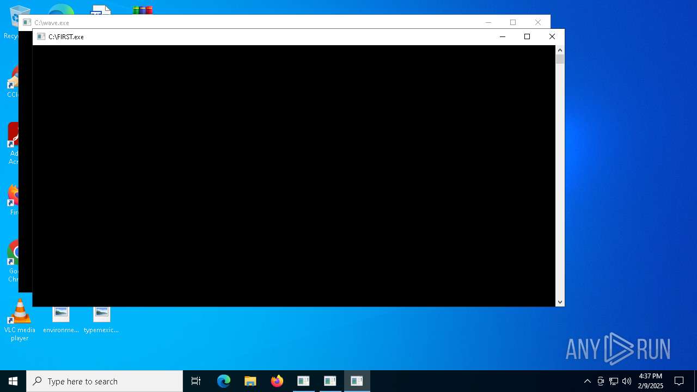Click the C:\FIRST.exe title text

[66, 37]
